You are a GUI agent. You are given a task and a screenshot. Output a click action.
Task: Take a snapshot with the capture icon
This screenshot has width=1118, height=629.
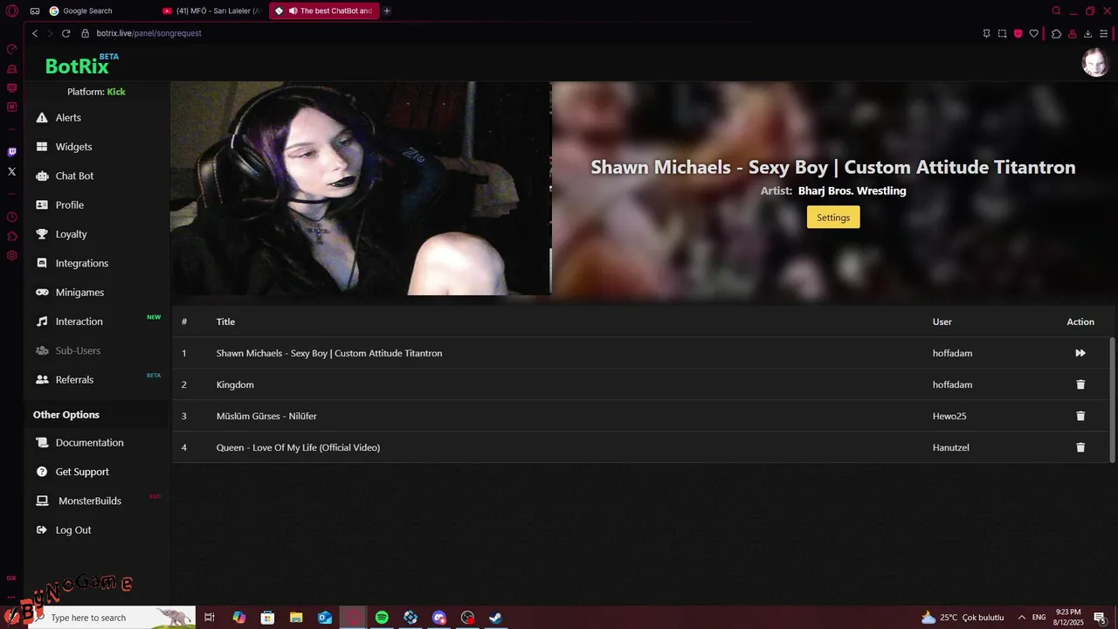(1002, 33)
